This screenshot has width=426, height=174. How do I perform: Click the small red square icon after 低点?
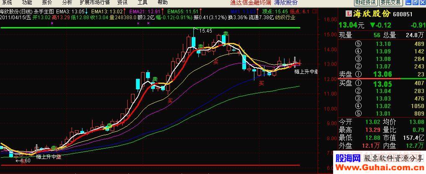click(x=314, y=11)
